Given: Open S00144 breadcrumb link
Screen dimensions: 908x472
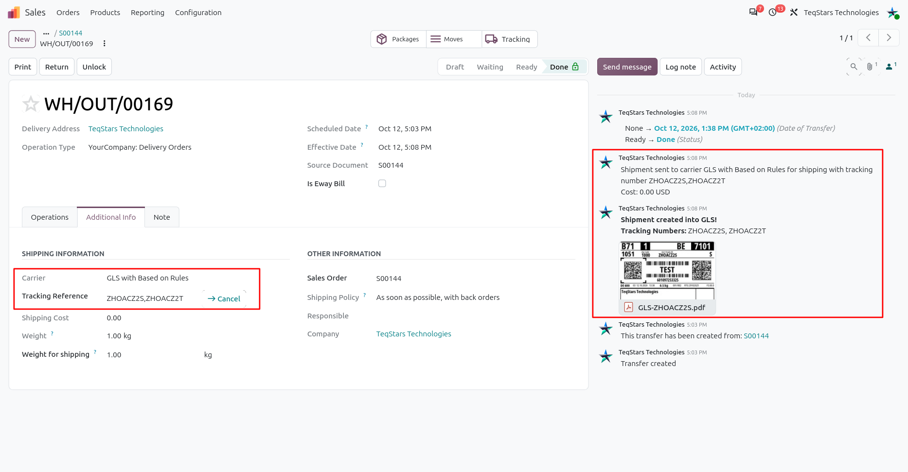Looking at the screenshot, I should [71, 34].
